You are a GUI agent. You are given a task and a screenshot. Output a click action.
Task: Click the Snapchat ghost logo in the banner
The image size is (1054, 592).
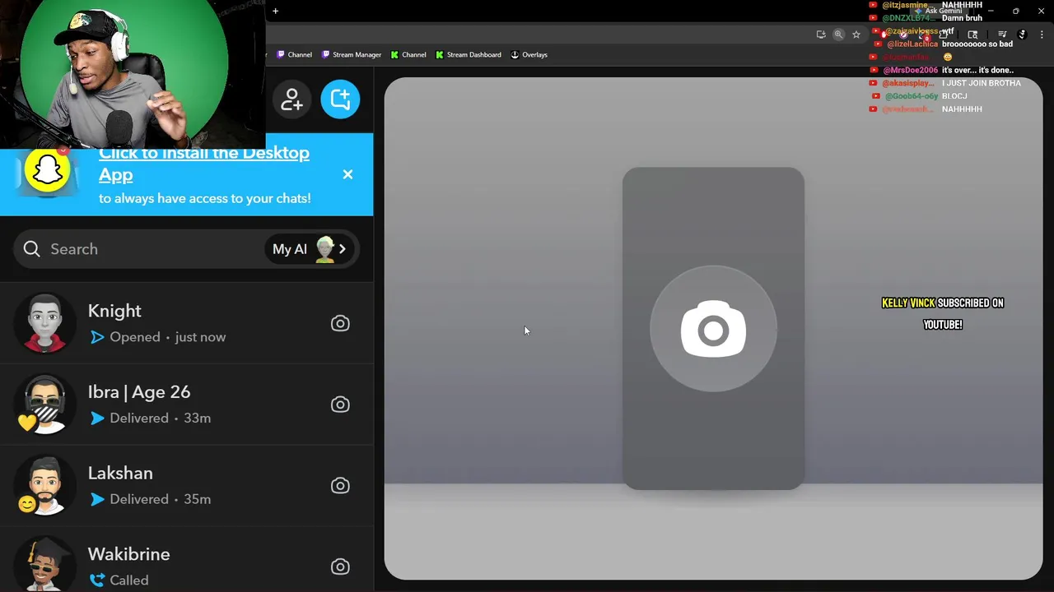(47, 171)
